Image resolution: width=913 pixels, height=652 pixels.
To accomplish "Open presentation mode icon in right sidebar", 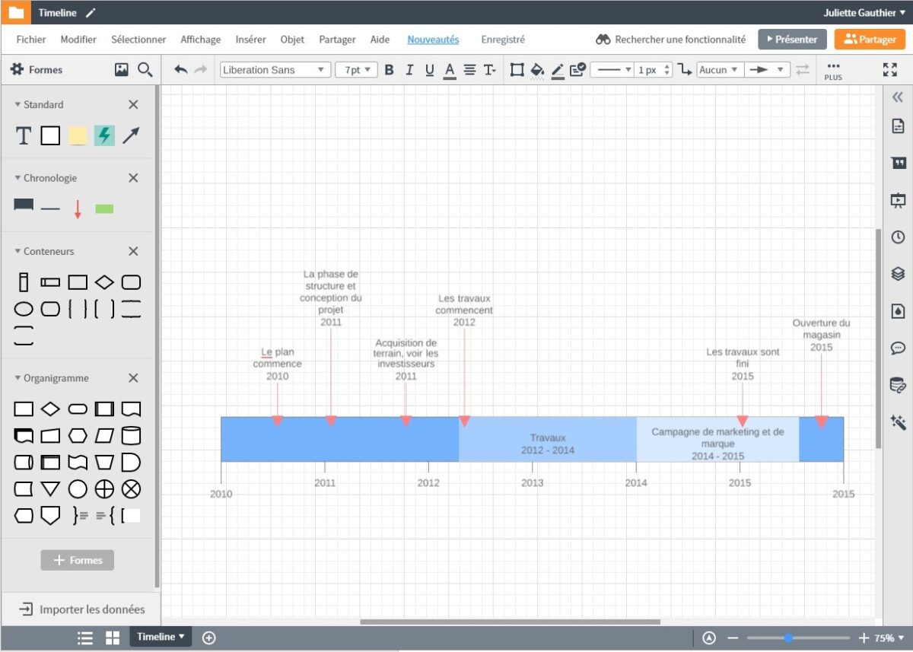I will (898, 200).
